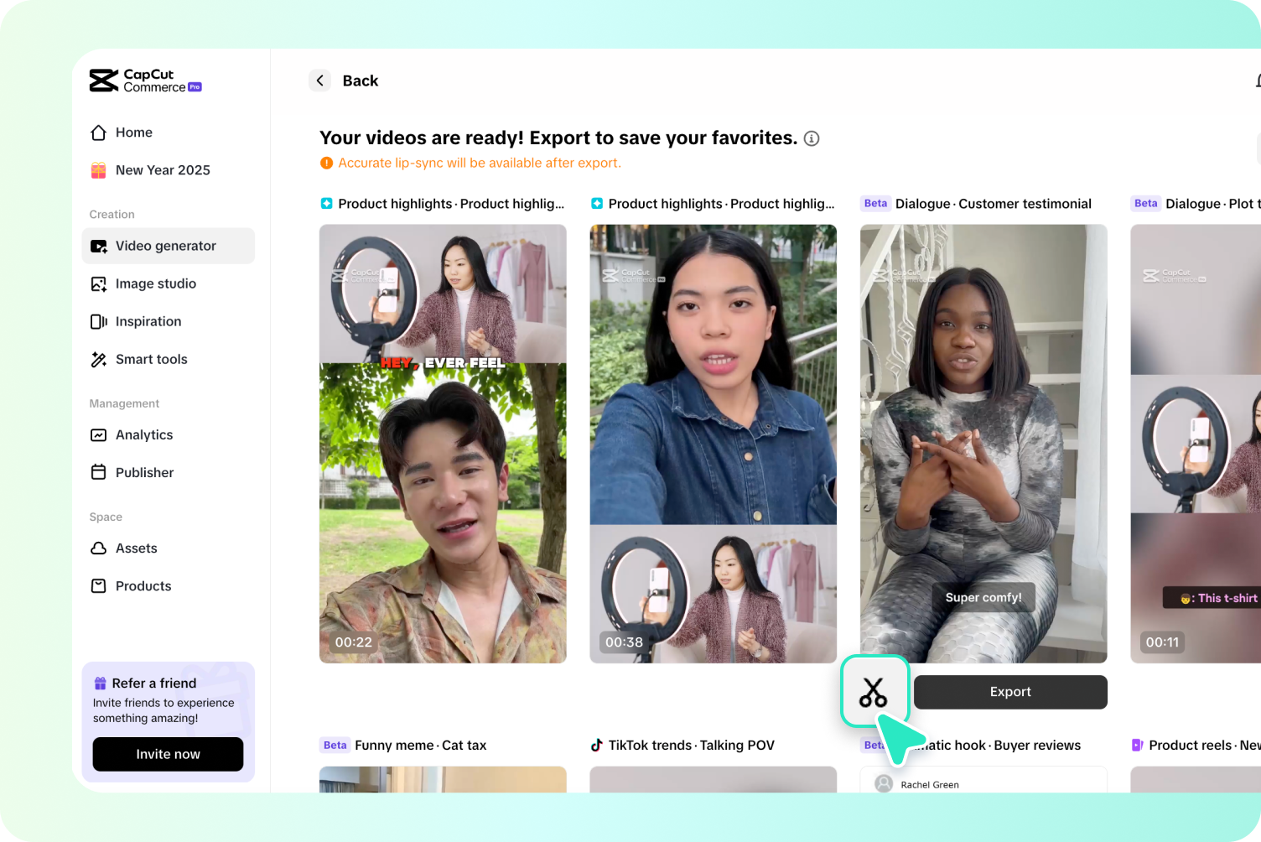Screen dimensions: 1261x842
Task: Click the CapCut Commerce Pro logo
Action: click(145, 81)
